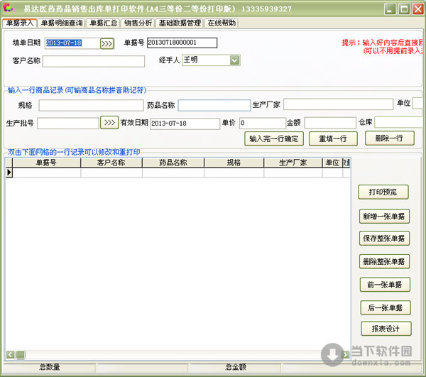426x377 pixels.
Task: Click the >>> button beside 生产批号 field
Action: (109, 123)
